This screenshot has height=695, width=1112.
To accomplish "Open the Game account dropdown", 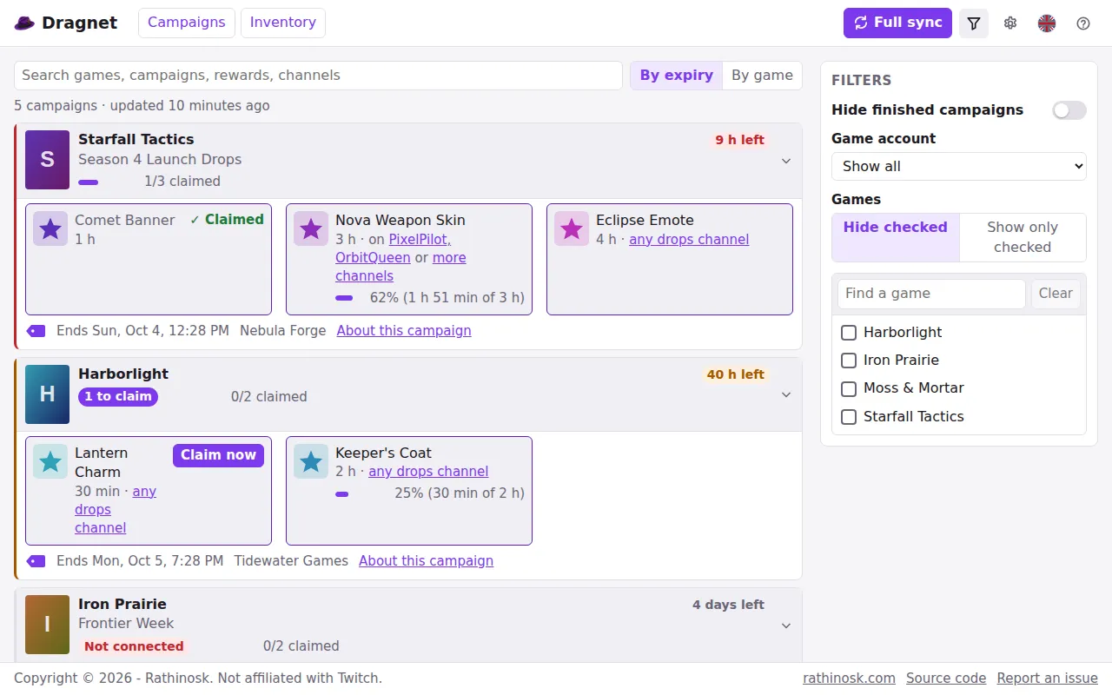I will click(x=959, y=166).
